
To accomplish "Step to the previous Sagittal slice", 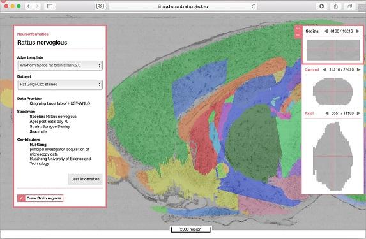I will (326, 31).
